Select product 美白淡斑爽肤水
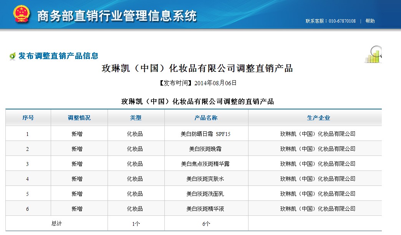 click(x=205, y=179)
